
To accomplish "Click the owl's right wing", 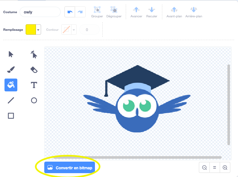I will 174,104.
